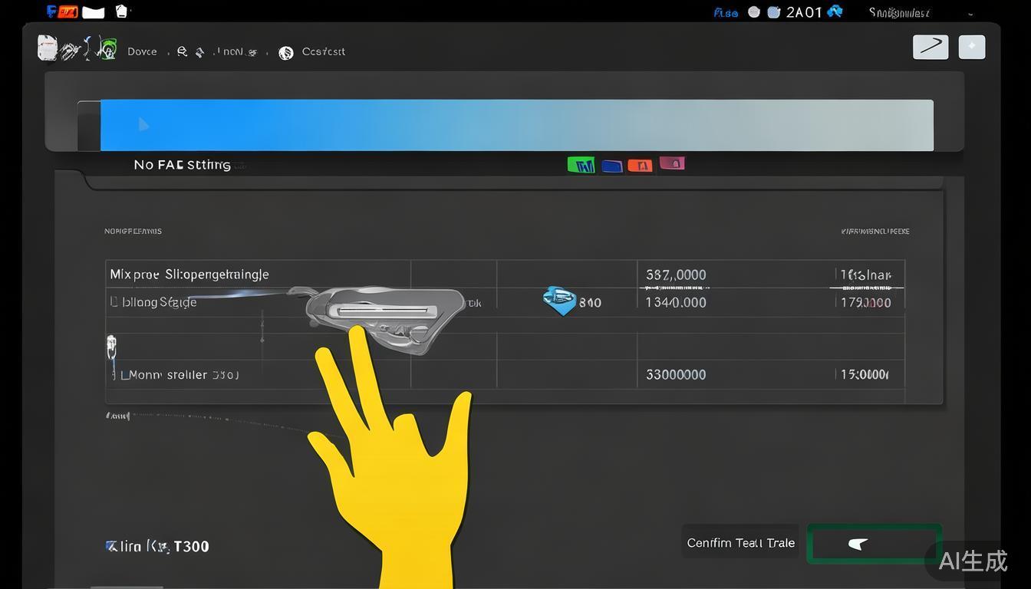Open the Dovce menu item
Viewport: 1031px width, 589px height.
(x=142, y=52)
